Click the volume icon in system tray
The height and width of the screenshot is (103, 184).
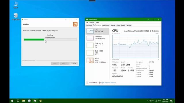(x=153, y=101)
